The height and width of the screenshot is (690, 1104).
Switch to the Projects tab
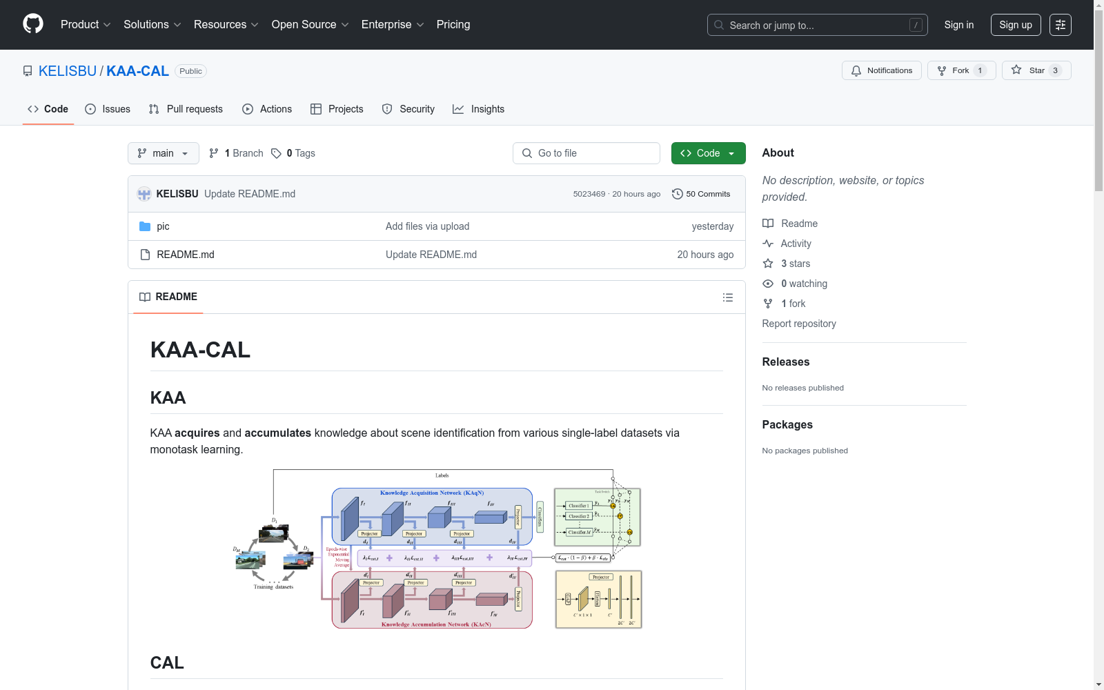click(337, 109)
